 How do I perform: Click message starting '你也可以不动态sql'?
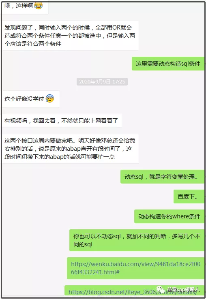coord(137,240)
